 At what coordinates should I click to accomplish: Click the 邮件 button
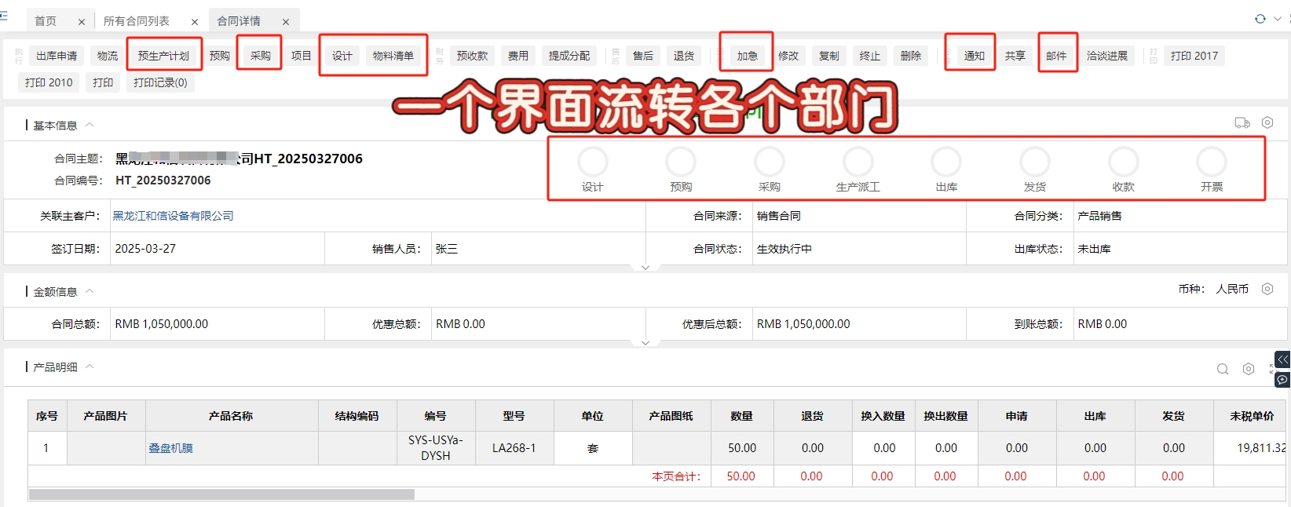(x=1056, y=56)
